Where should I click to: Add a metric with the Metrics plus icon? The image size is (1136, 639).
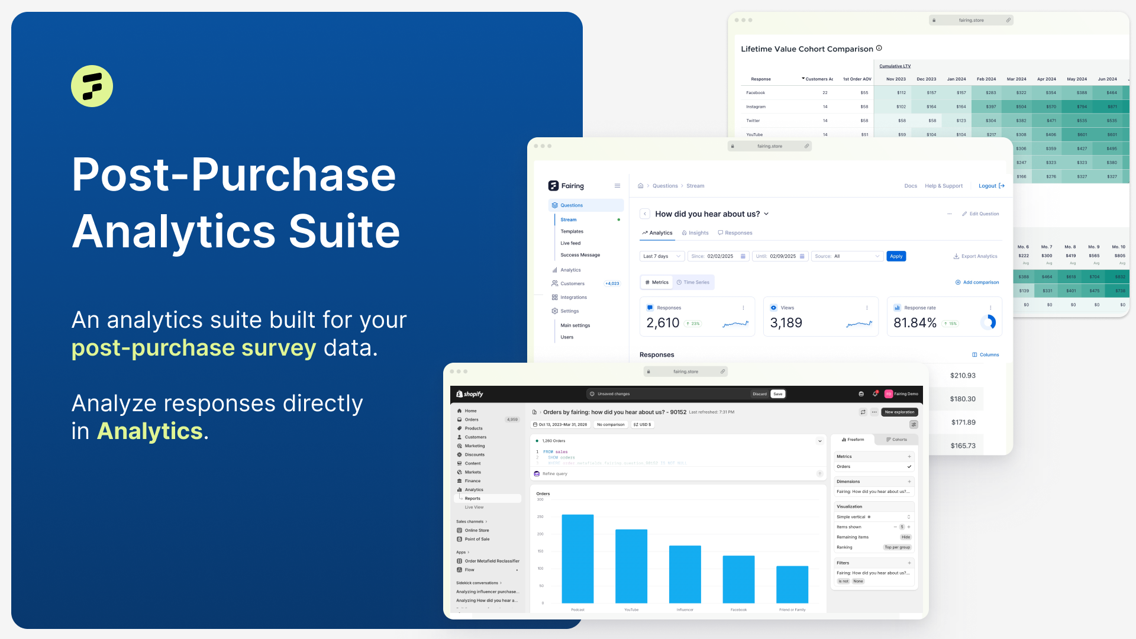coord(909,456)
